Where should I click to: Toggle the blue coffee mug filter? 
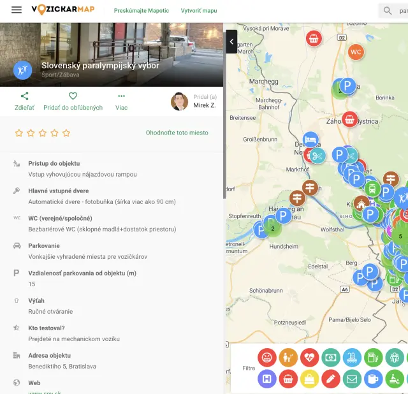[374, 379]
